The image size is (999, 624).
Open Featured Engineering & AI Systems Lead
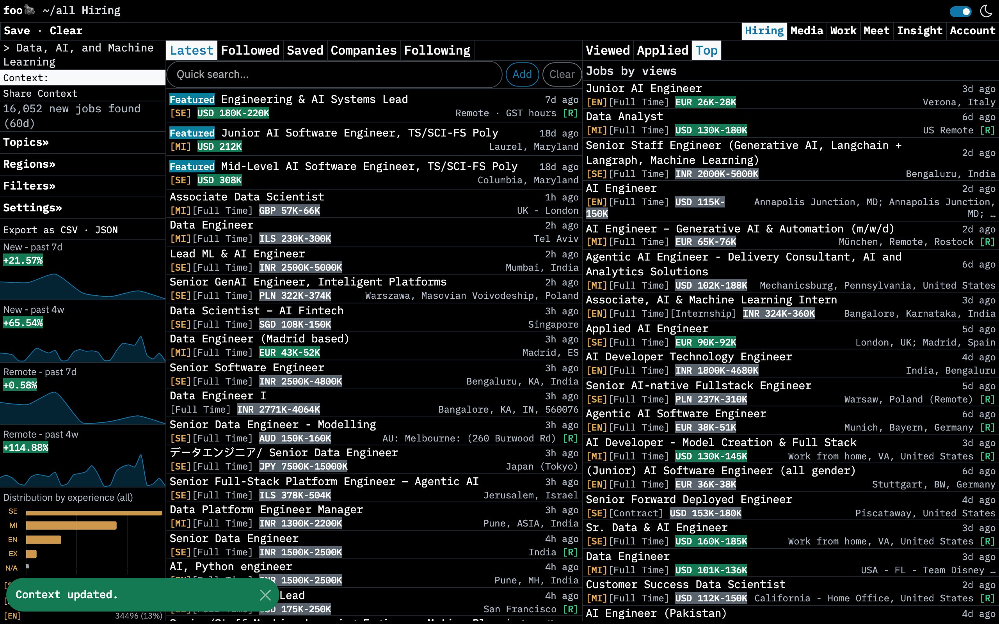pyautogui.click(x=374, y=106)
